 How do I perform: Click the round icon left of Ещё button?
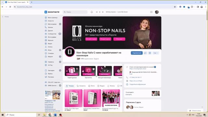pyautogui.click(x=150, y=53)
